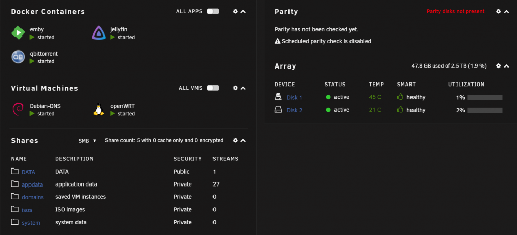Open Parity panel settings gear
The height and width of the screenshot is (235, 517).
click(x=498, y=11)
